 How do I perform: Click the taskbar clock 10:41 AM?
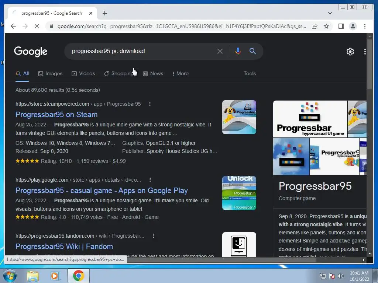coord(359,273)
